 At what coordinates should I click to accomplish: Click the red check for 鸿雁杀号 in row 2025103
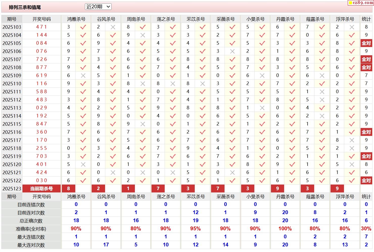pyautogui.click(x=83, y=27)
